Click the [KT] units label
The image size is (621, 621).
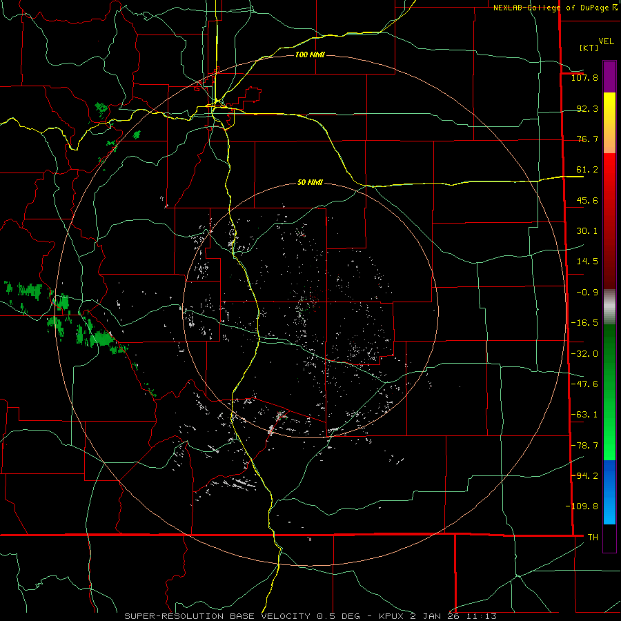[589, 48]
